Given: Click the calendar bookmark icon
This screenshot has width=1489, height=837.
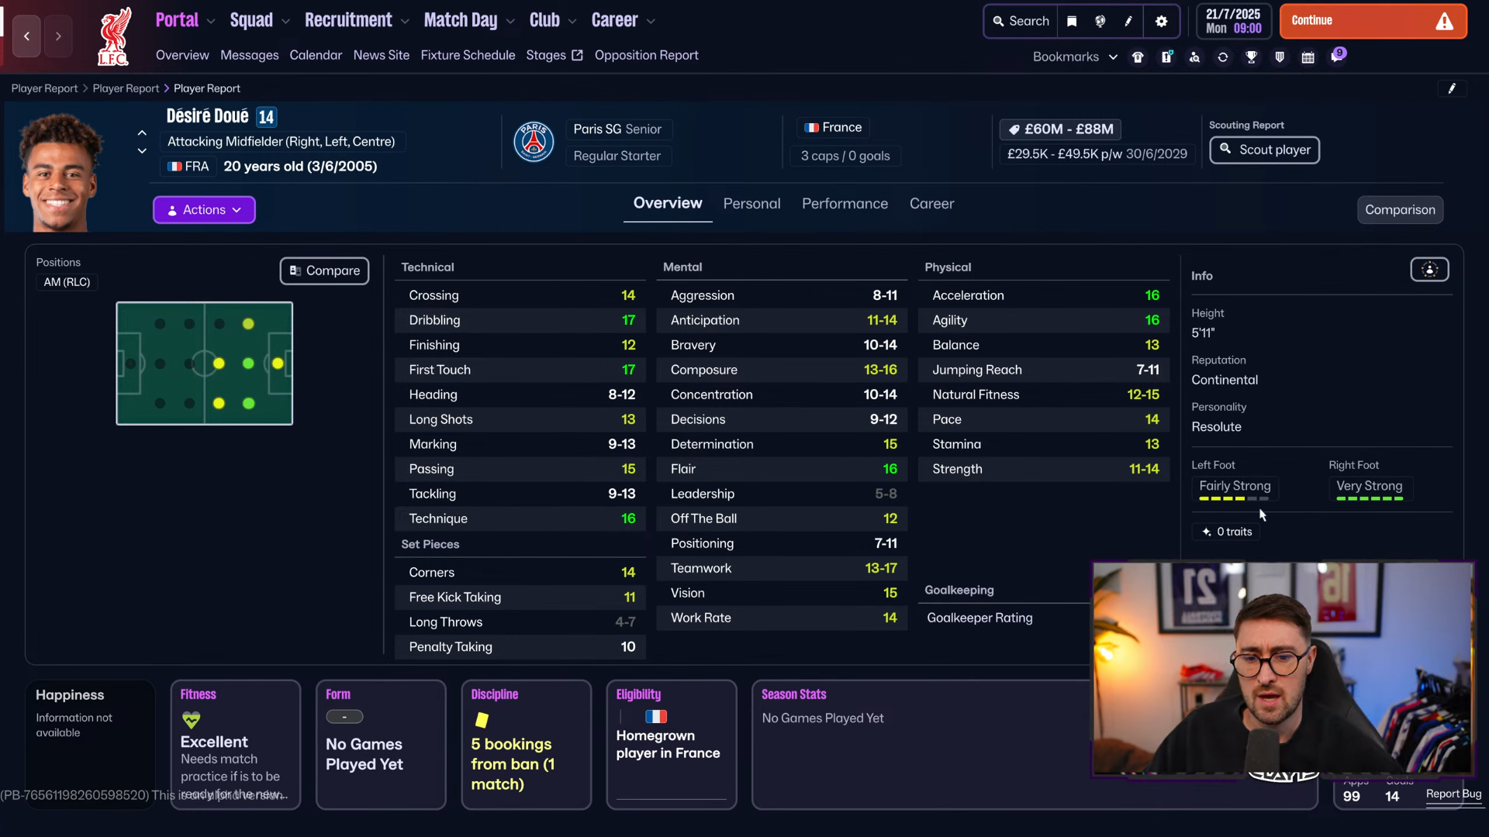Looking at the screenshot, I should [1308, 57].
